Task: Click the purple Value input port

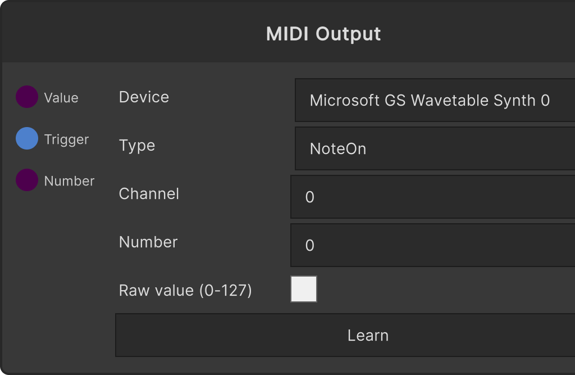Action: (27, 97)
